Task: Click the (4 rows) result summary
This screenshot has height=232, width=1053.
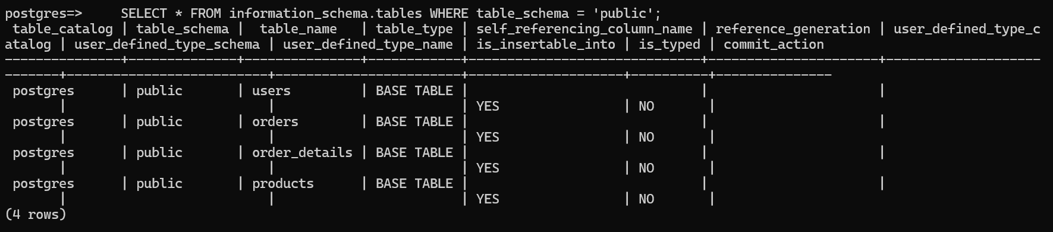Action: (36, 214)
